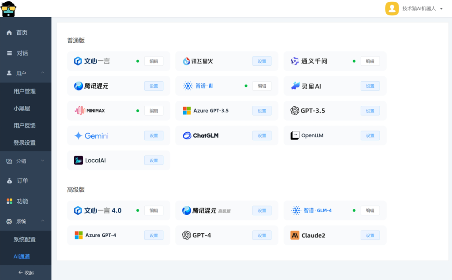Screen dimensions: 452x280
Task: Open 用户管理 menu item
Action: (x=26, y=91)
